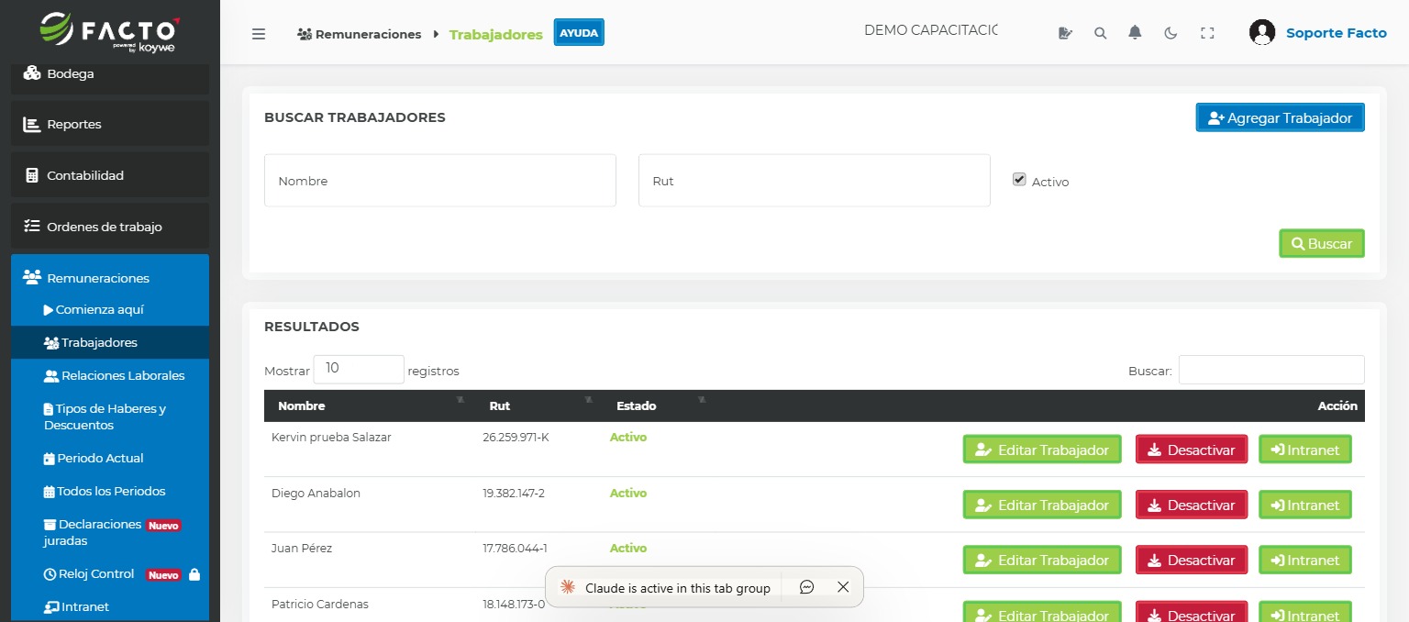Toggle dark mode moon icon
The height and width of the screenshot is (622, 1409).
tap(1170, 33)
